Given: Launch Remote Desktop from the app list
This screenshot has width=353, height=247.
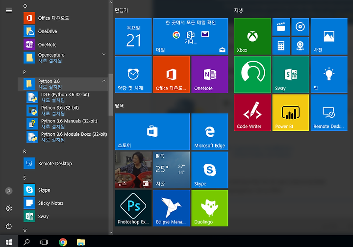Looking at the screenshot, I should click(x=63, y=163).
